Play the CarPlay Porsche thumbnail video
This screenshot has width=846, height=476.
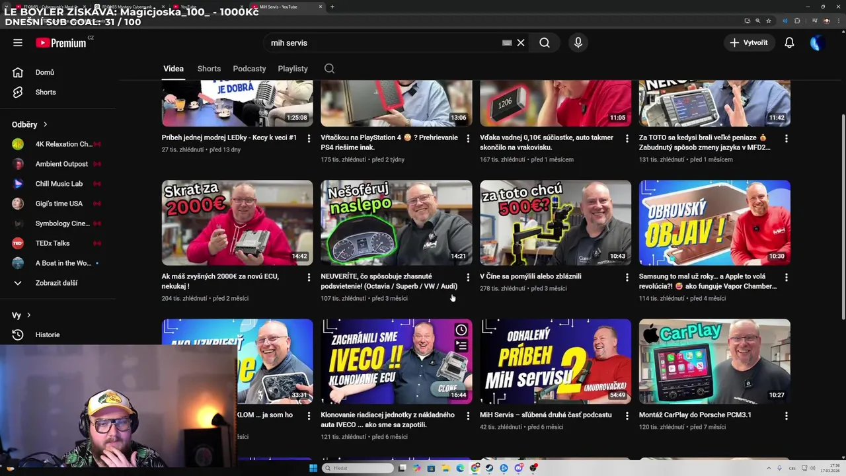point(714,362)
